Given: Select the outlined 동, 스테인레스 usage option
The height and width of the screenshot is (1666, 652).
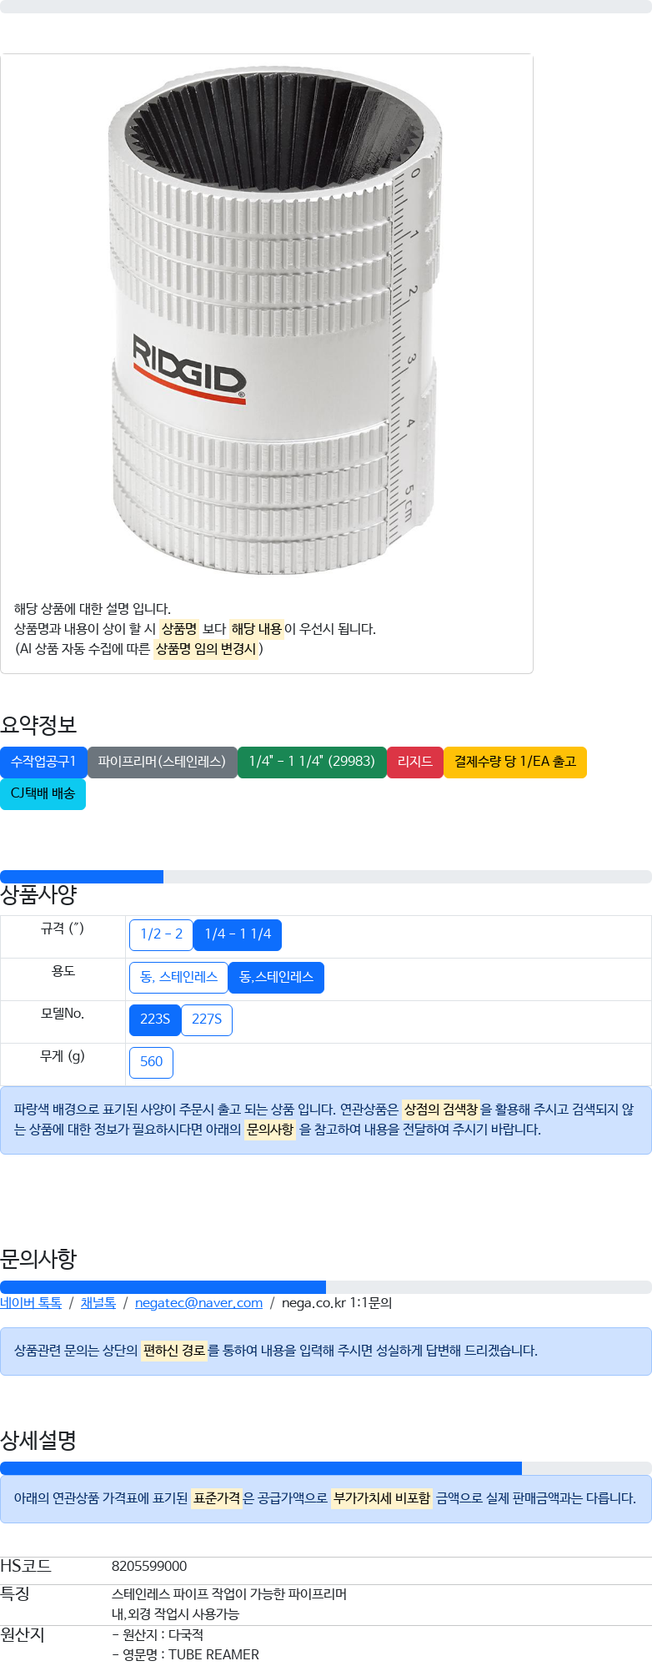Looking at the screenshot, I should [x=178, y=977].
